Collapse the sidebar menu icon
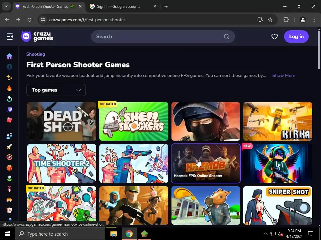 point(10,37)
